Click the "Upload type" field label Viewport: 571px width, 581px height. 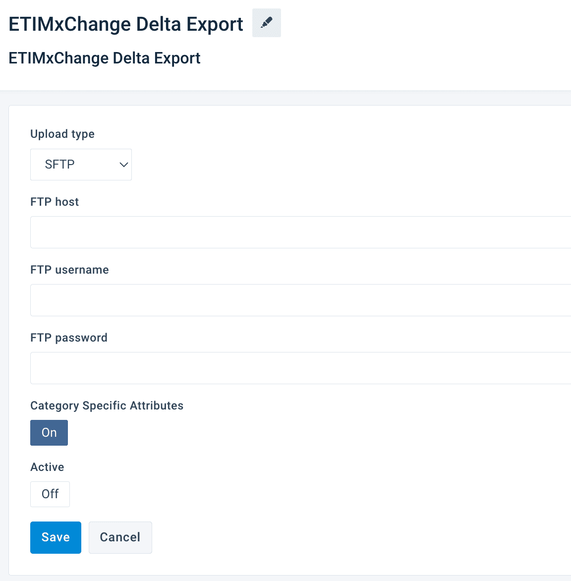pyautogui.click(x=62, y=134)
